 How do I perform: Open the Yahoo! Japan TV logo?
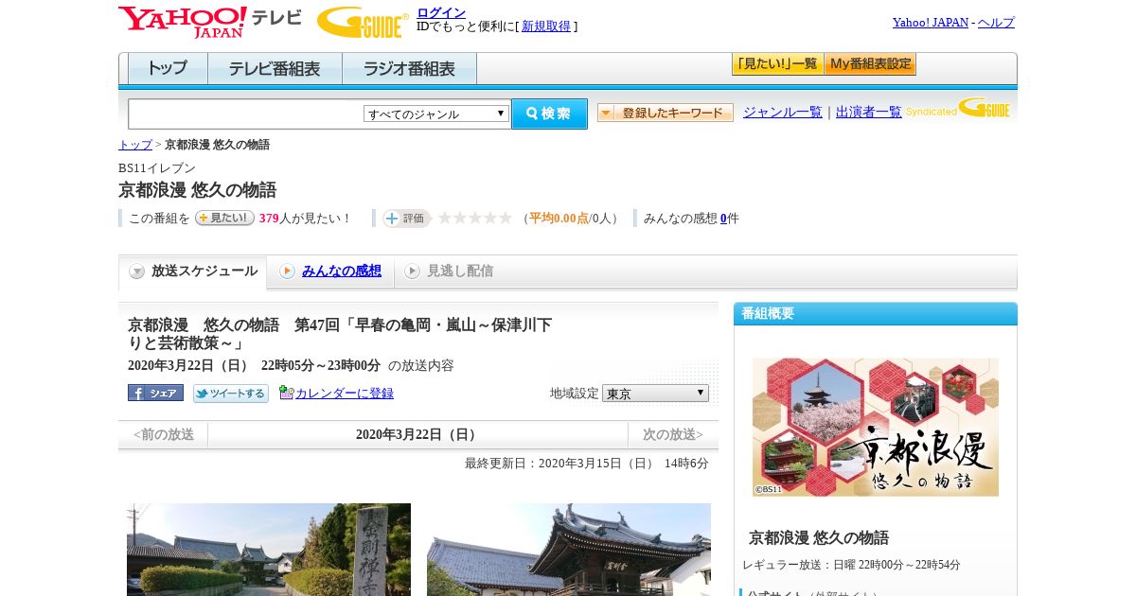coord(210,22)
